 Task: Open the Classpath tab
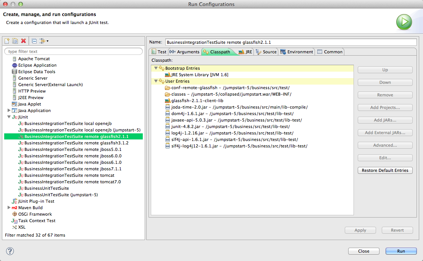(x=218, y=52)
